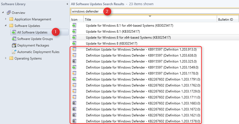This screenshot has height=124, width=239.
Task: Click the Software Updates folder icon
Action: (11, 26)
